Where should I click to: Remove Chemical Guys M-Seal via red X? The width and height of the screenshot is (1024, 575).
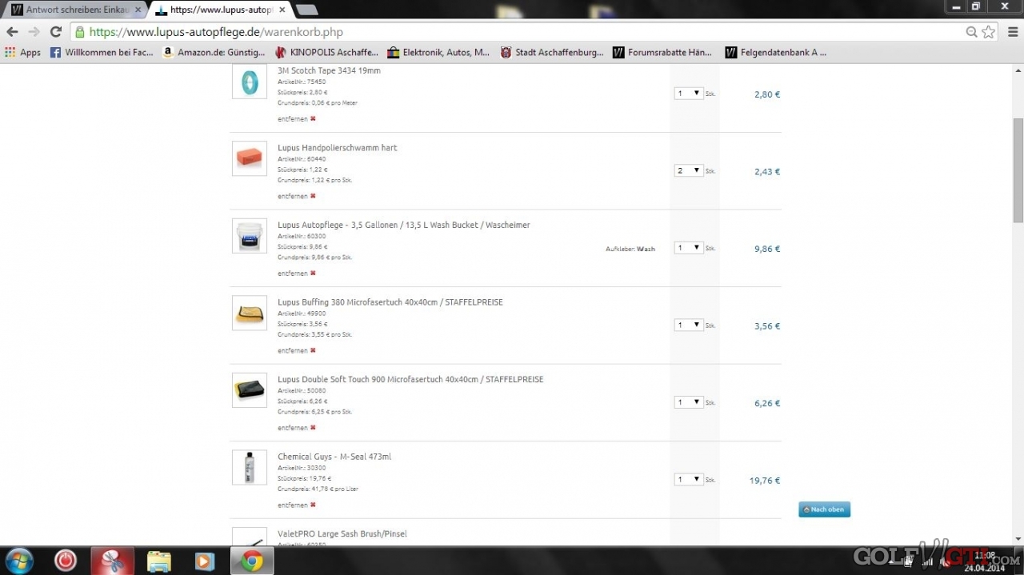pyautogui.click(x=313, y=505)
